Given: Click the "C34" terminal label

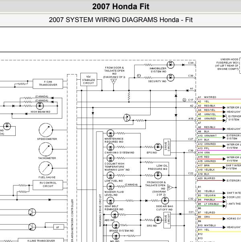Looking at the screenshot, I should (x=191, y=63).
